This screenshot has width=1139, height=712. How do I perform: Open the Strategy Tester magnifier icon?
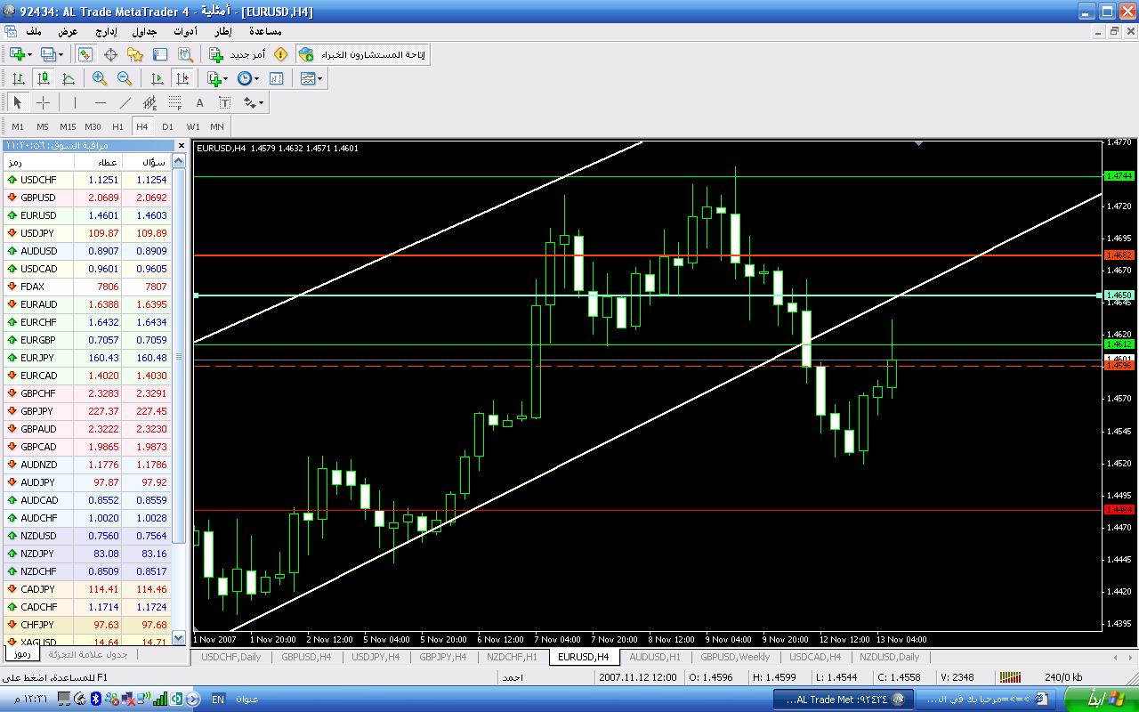pos(185,54)
